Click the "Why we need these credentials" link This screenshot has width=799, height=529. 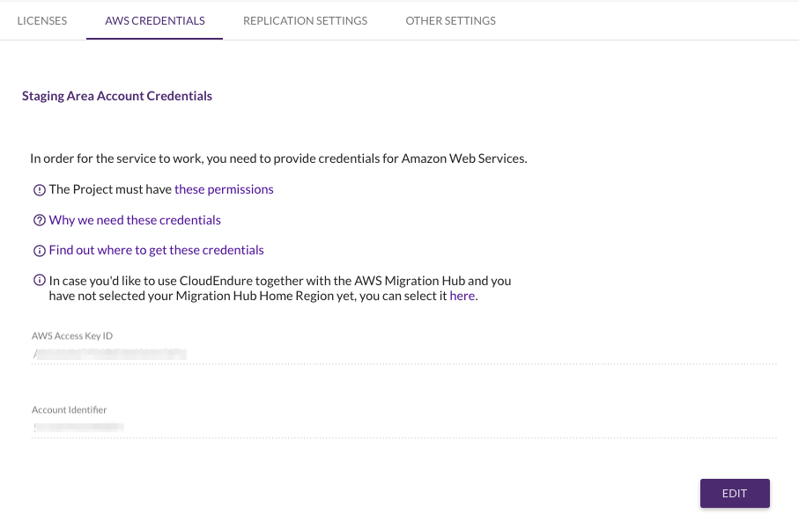coord(135,220)
